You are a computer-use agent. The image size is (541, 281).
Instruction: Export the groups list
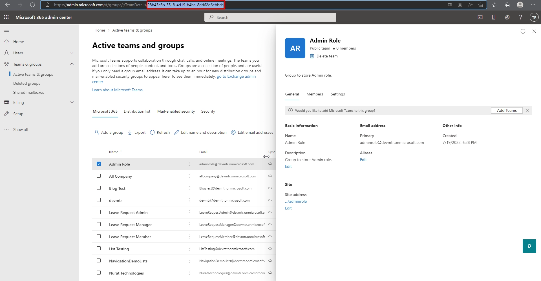click(x=137, y=132)
